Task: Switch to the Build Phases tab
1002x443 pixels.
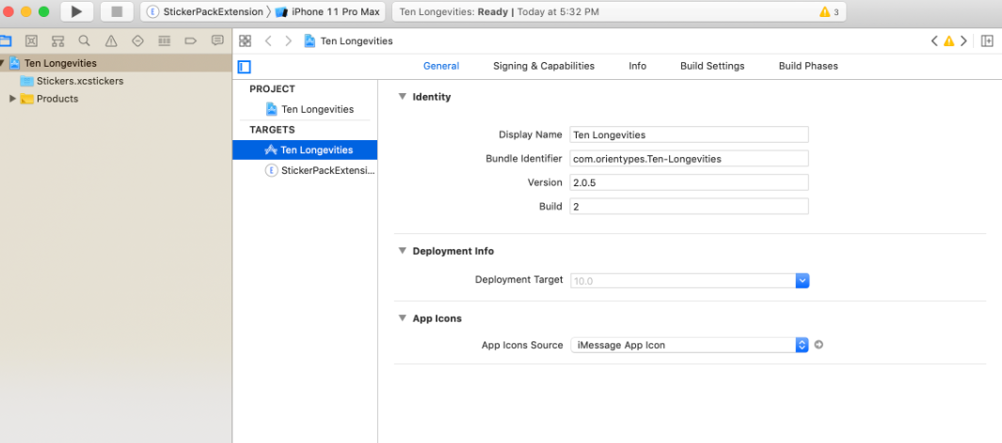Action: 808,66
